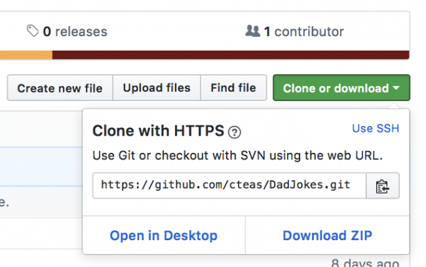Click the dark red language bar segment
Image resolution: width=426 pixels, height=267 pixels.
231,54
